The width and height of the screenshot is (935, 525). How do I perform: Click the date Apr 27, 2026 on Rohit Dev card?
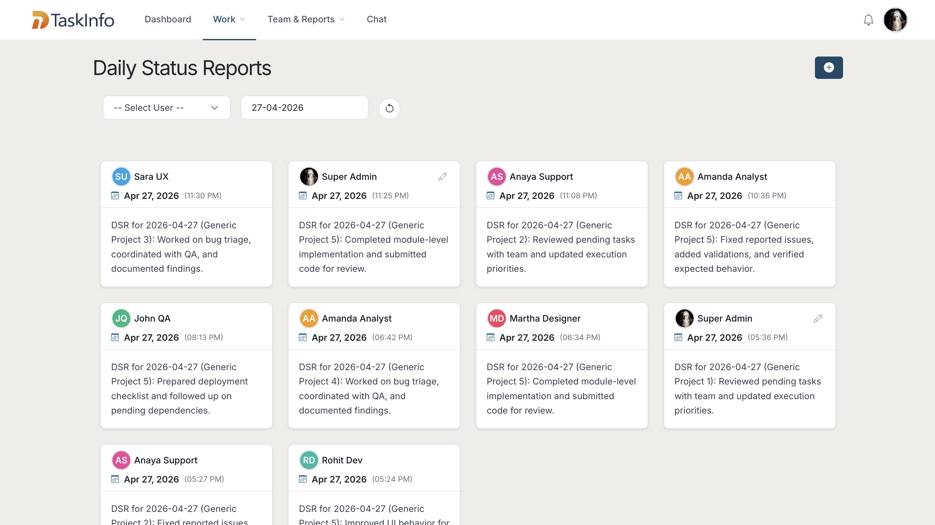pos(339,479)
